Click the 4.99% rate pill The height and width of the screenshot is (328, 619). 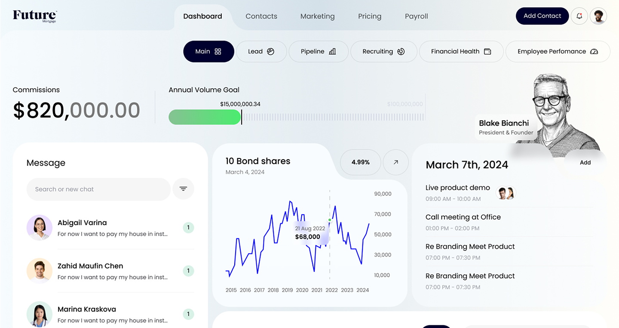pos(360,162)
